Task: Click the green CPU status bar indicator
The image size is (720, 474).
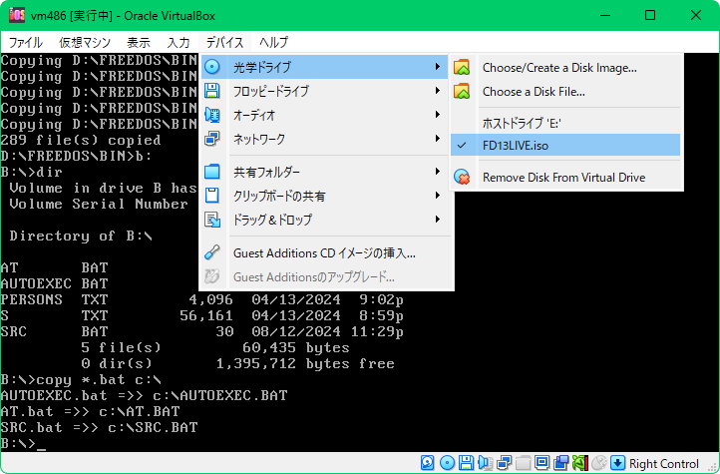Action: pos(580,463)
